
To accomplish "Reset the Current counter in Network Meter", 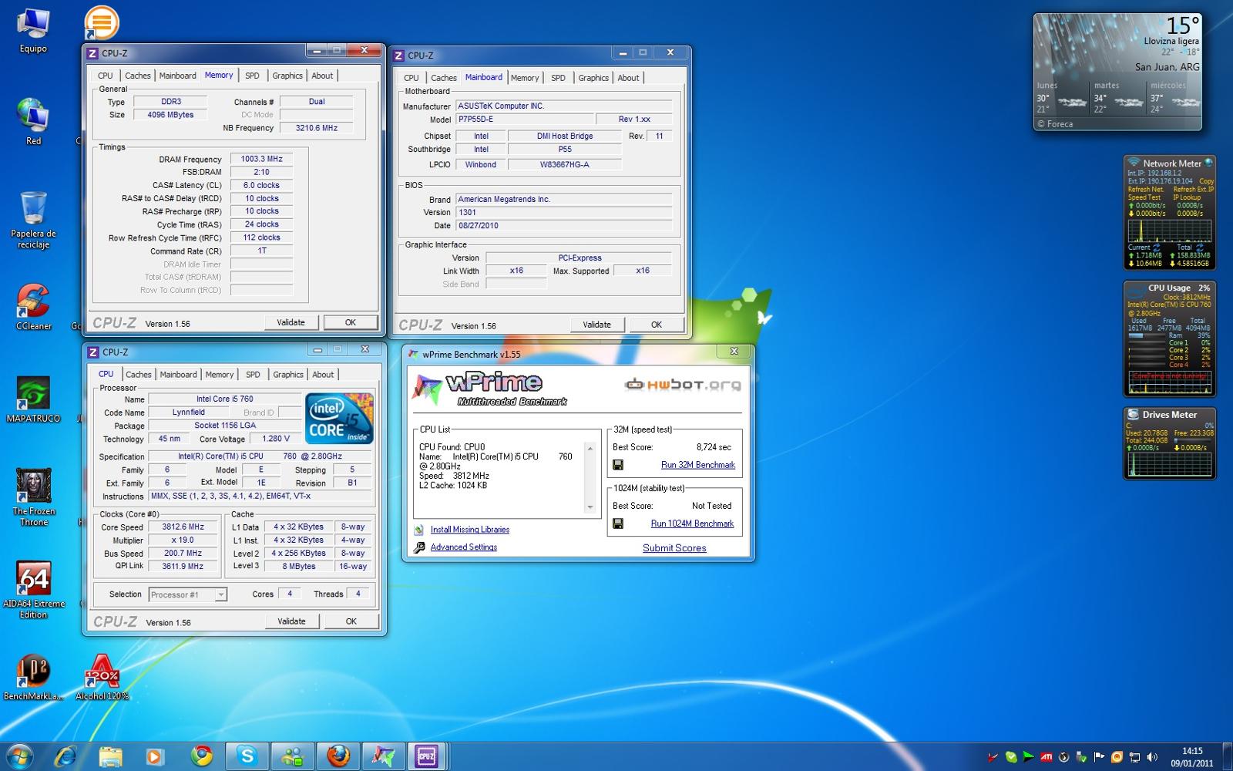I will (1156, 247).
